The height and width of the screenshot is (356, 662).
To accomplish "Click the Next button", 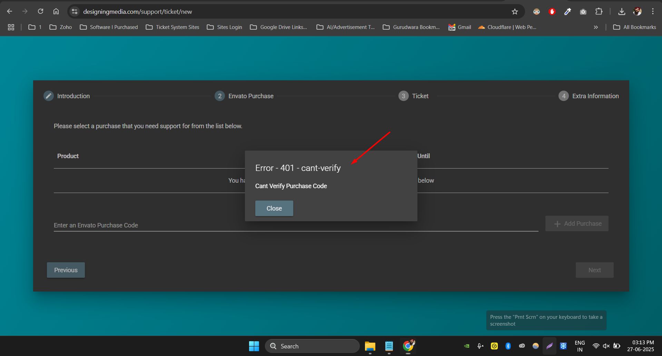I will point(594,270).
